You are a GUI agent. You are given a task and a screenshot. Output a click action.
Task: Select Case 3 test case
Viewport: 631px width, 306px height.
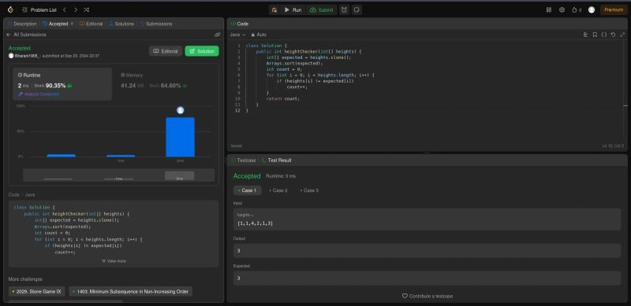click(x=309, y=190)
